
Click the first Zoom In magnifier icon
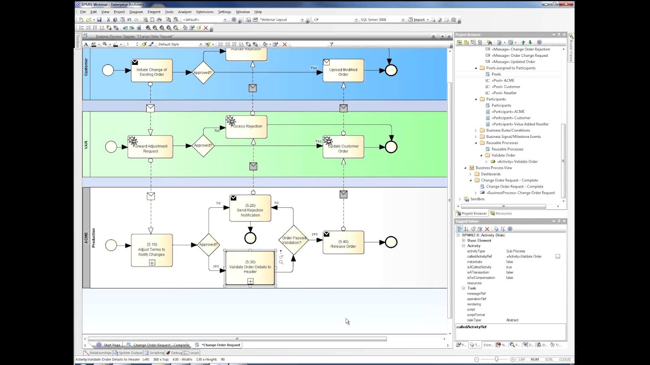[x=148, y=28]
